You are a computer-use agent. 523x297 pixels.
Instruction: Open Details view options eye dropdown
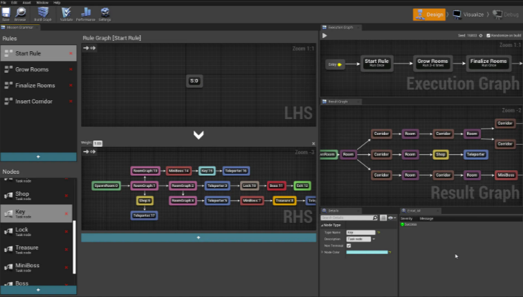coord(392,217)
